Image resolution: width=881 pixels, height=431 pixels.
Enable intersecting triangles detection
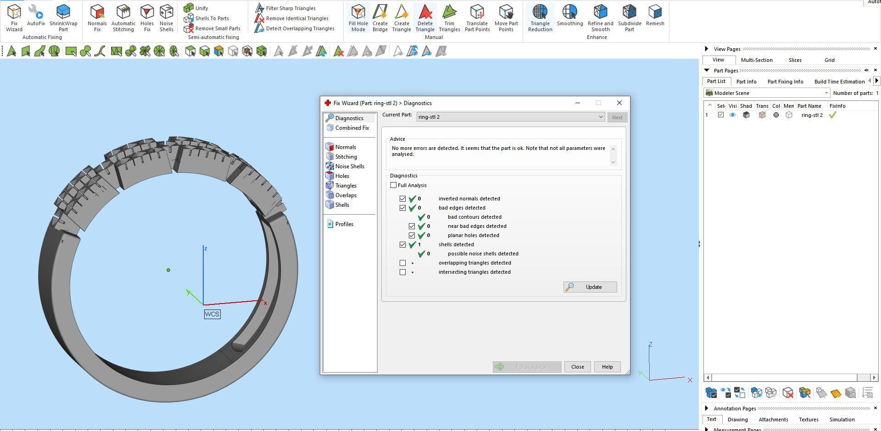pos(402,272)
